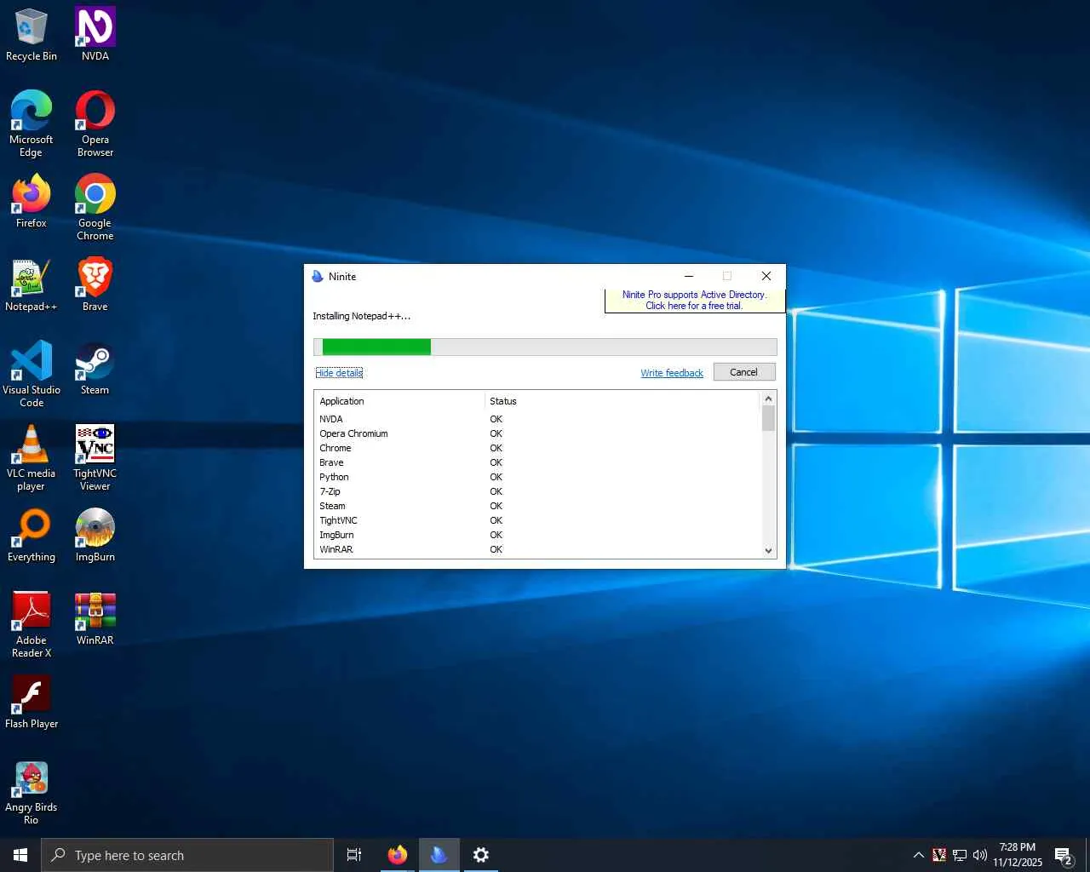Click the Brave desktop icon

(95, 285)
